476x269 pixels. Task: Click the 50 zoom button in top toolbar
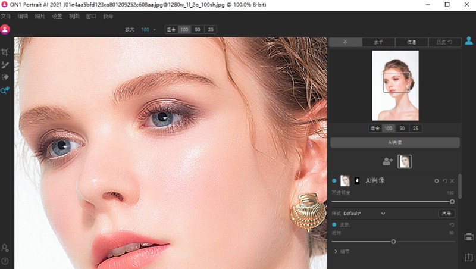click(198, 29)
